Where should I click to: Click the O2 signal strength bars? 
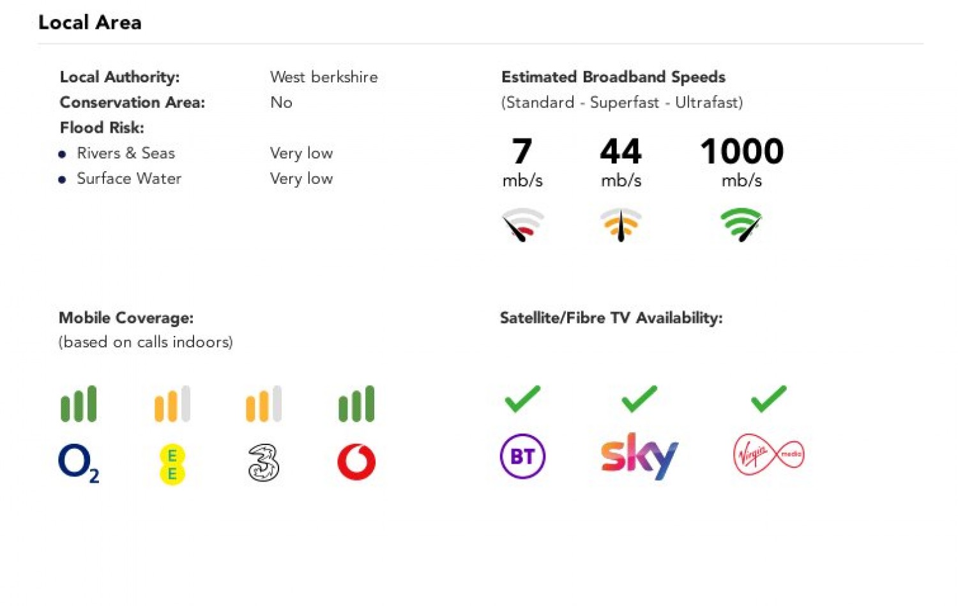[x=79, y=404]
